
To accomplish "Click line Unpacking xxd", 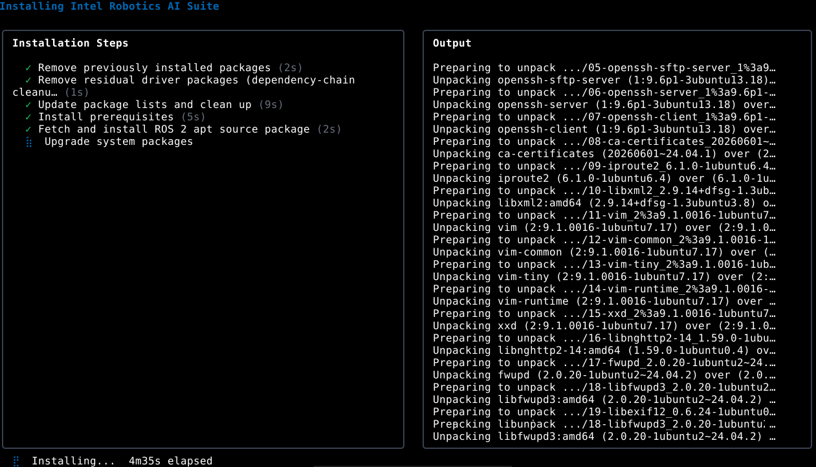I will (604, 326).
